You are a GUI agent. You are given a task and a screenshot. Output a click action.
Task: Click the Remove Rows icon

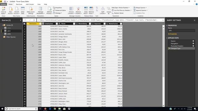point(91,9)
